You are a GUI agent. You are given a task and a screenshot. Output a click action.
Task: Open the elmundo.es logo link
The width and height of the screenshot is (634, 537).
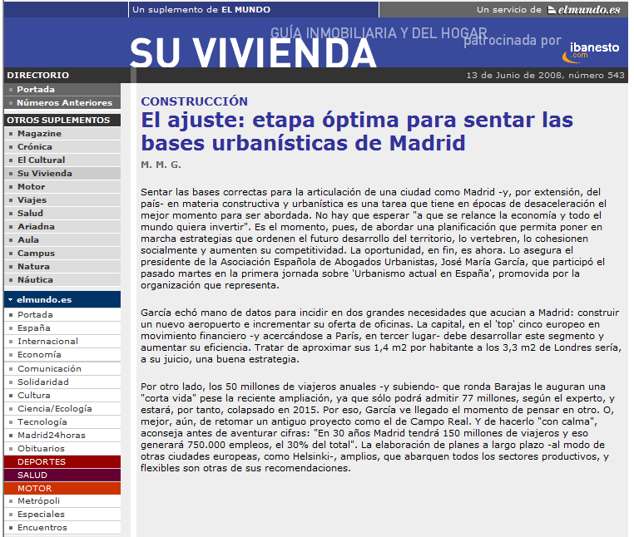[583, 10]
